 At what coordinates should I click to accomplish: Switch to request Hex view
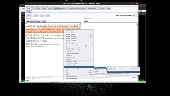click(x=44, y=21)
